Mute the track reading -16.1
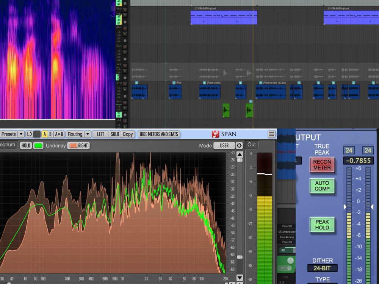This screenshot has height=284, width=379. (125, 28)
